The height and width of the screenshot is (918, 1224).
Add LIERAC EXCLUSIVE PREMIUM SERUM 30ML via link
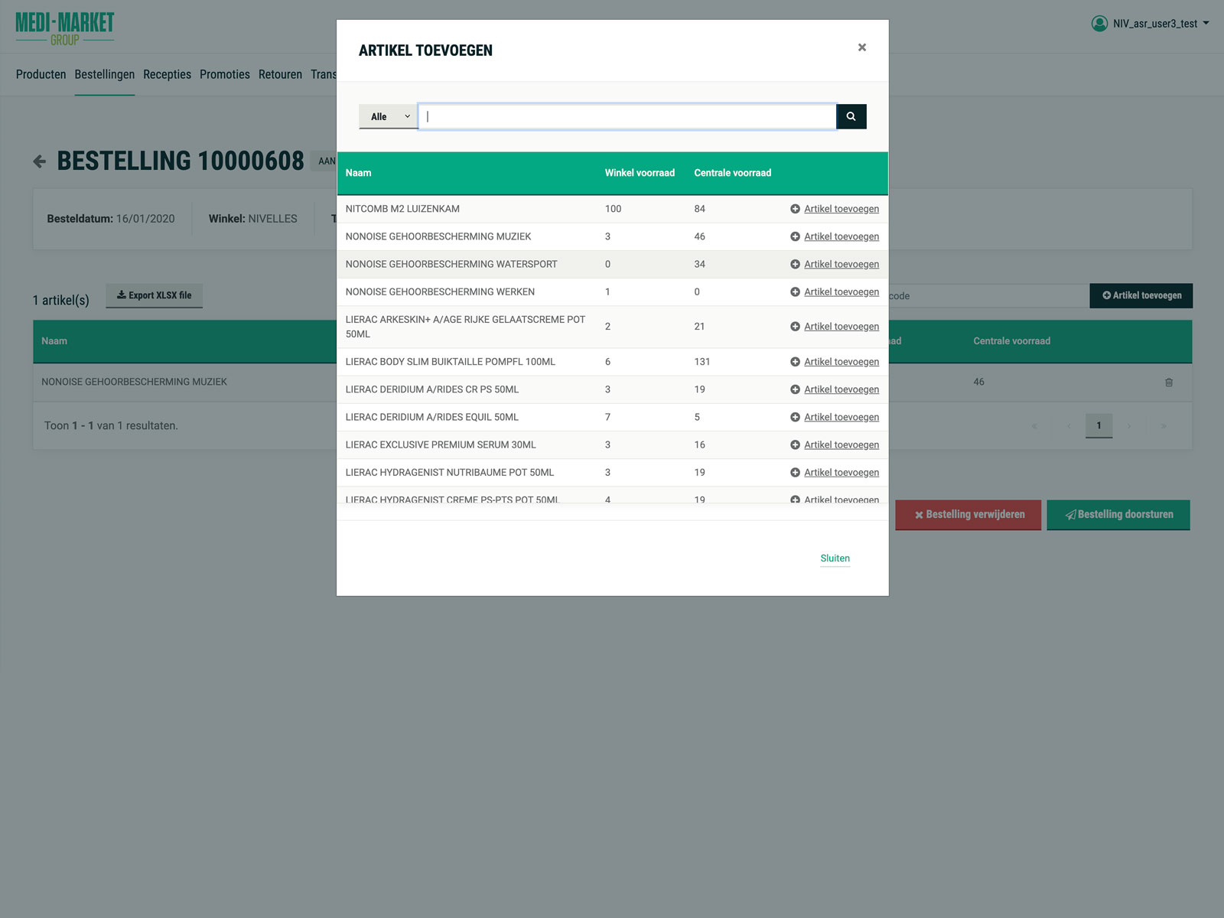[x=841, y=444]
